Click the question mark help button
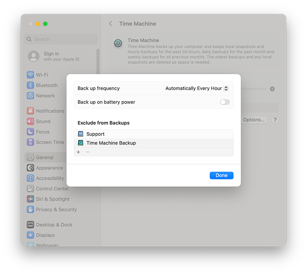Screen dimensions: 307x274 tap(275, 120)
